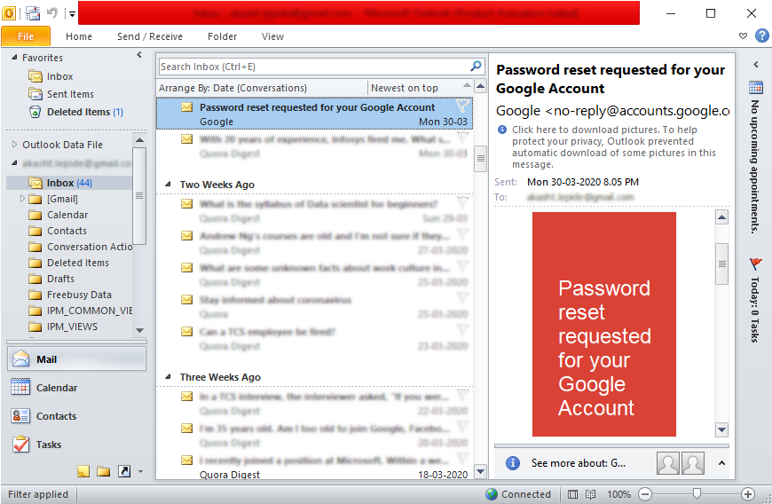Select Password reset requested Google message
Image resolution: width=772 pixels, height=504 pixels.
click(x=315, y=114)
